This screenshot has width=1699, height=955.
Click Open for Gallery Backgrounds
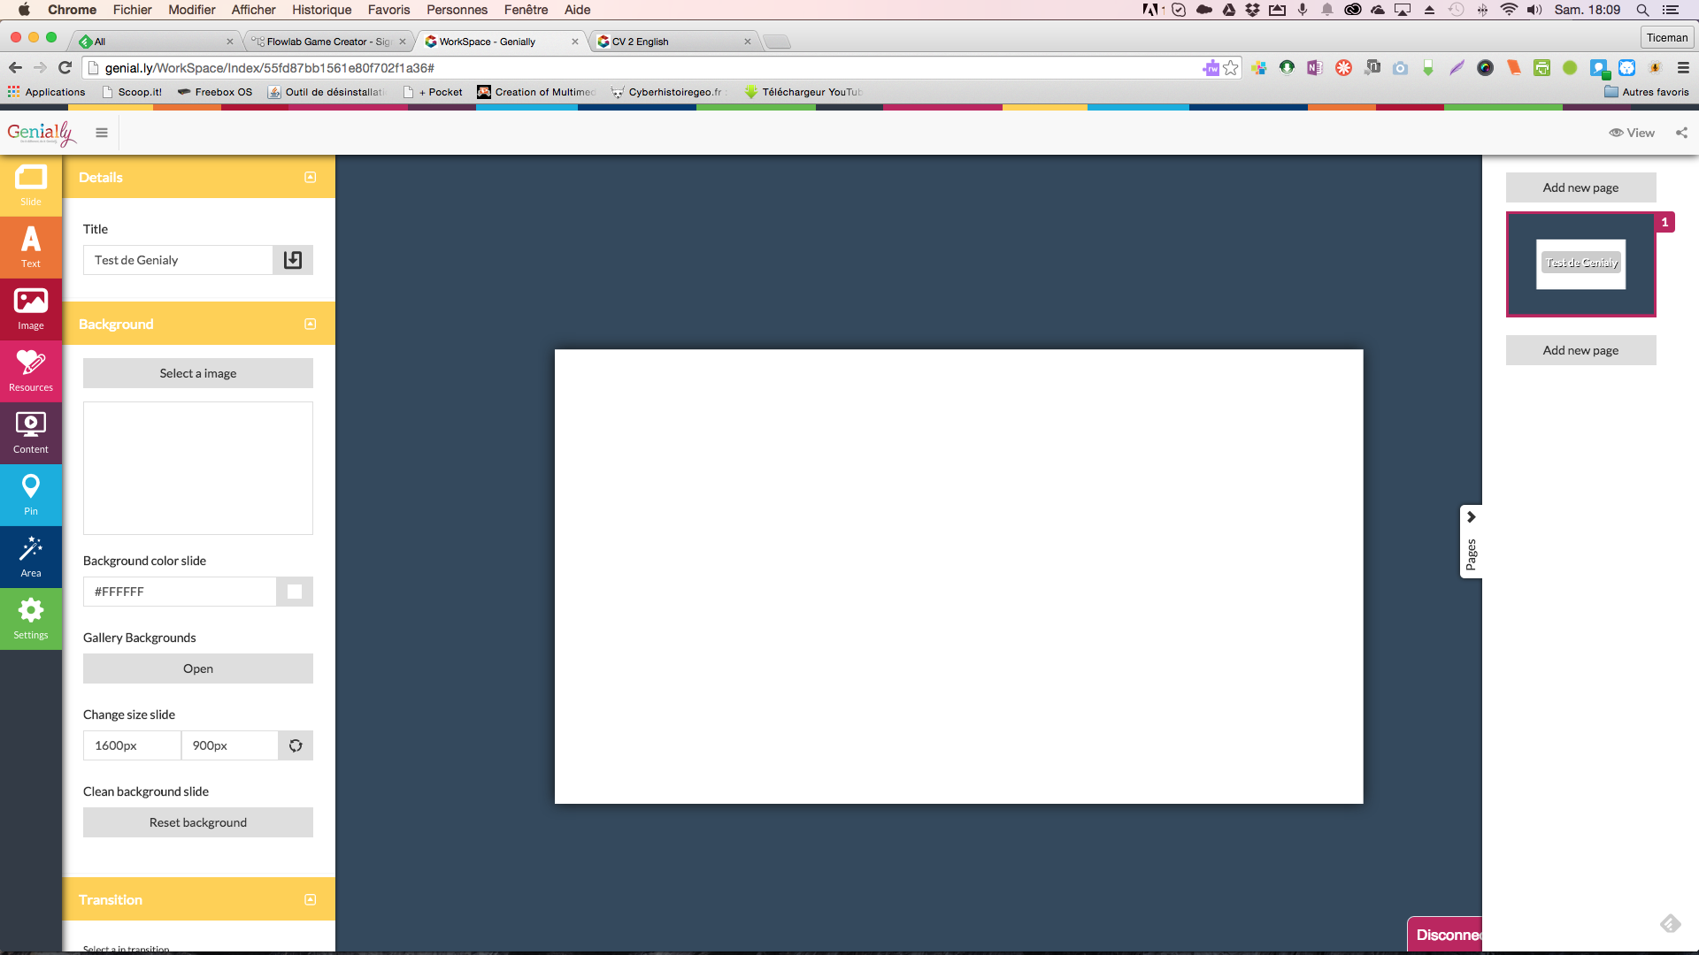click(x=197, y=667)
